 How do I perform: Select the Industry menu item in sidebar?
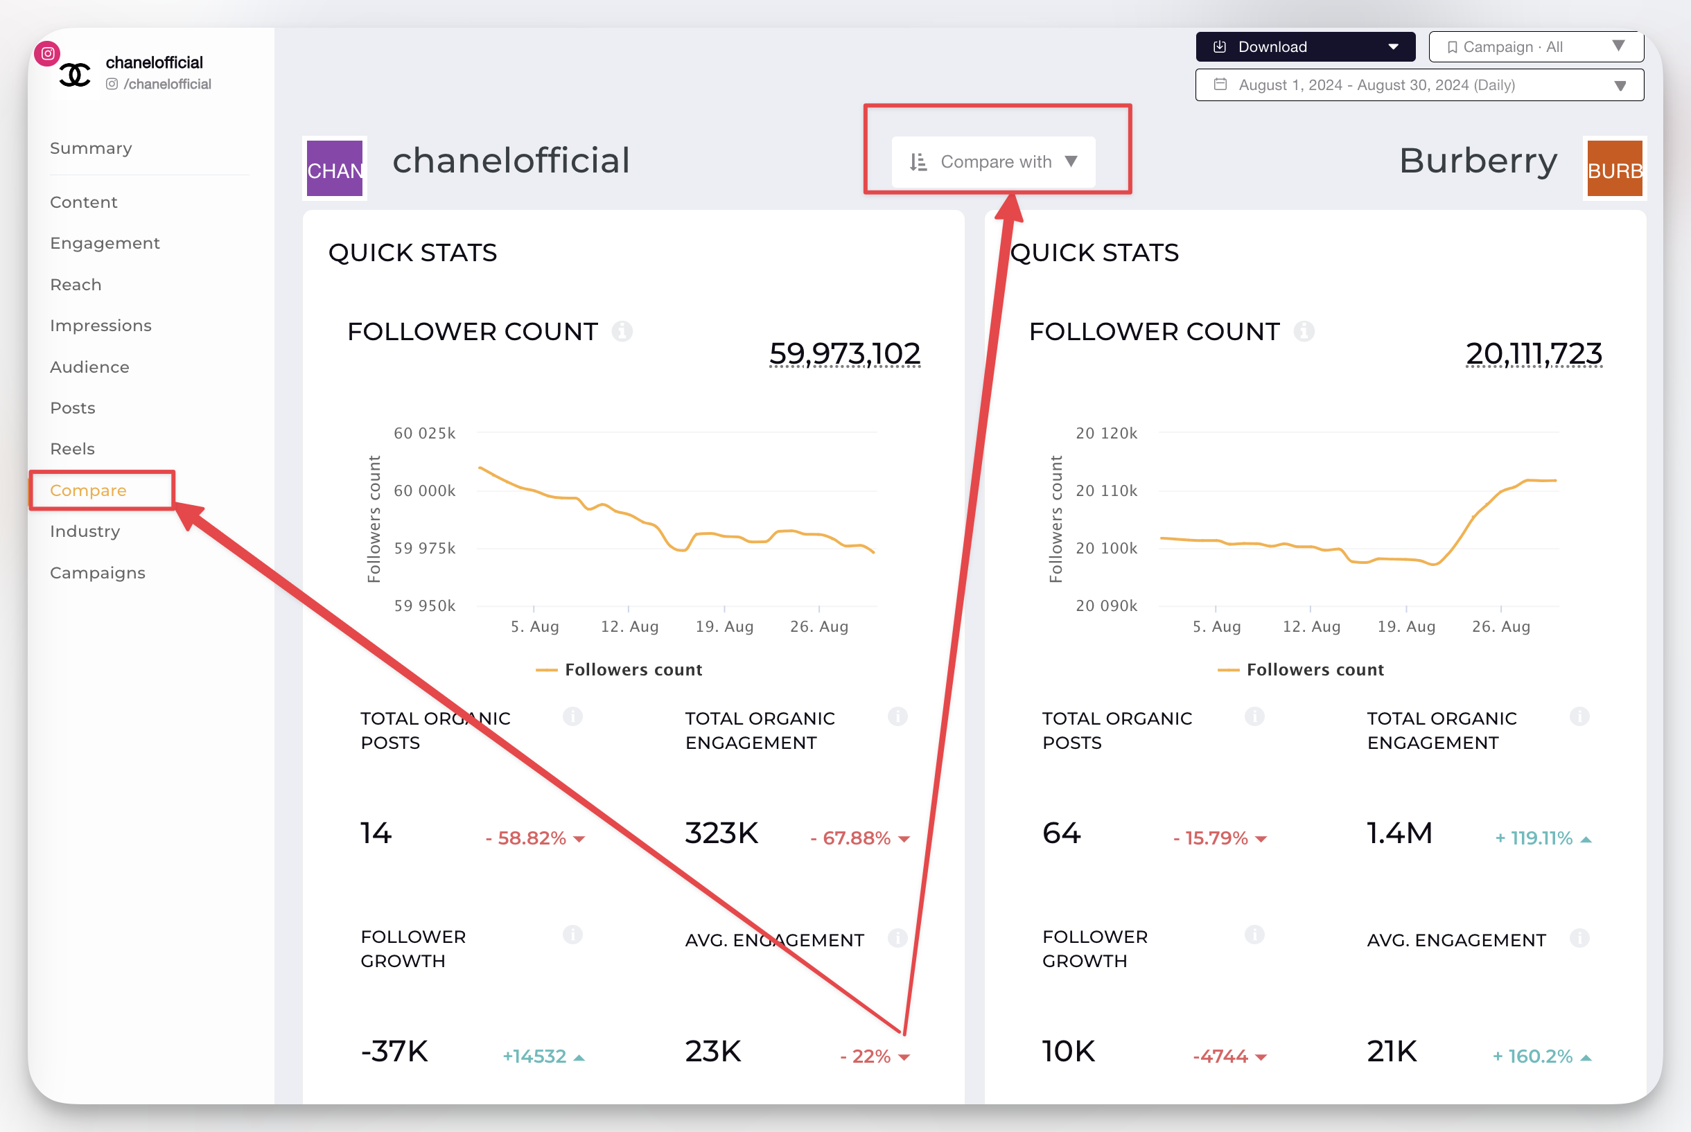pyautogui.click(x=85, y=531)
